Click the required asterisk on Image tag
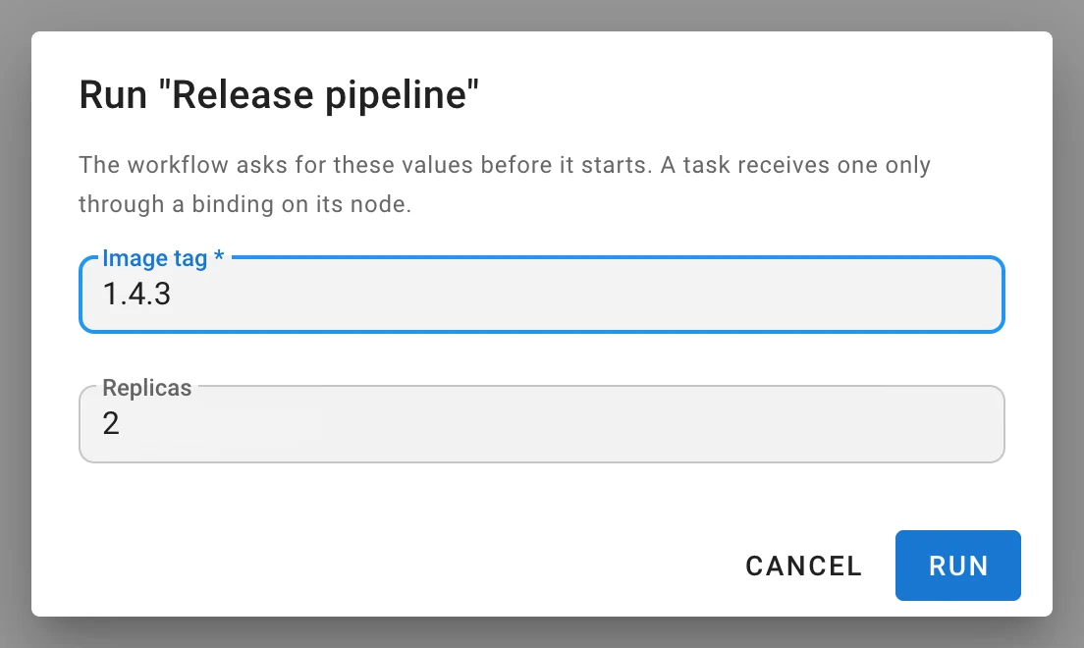Screen dimensions: 1084x648 click(x=218, y=256)
